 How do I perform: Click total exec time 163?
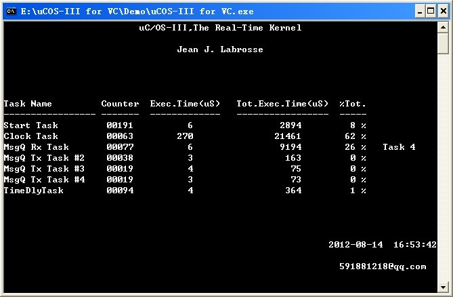[293, 158]
